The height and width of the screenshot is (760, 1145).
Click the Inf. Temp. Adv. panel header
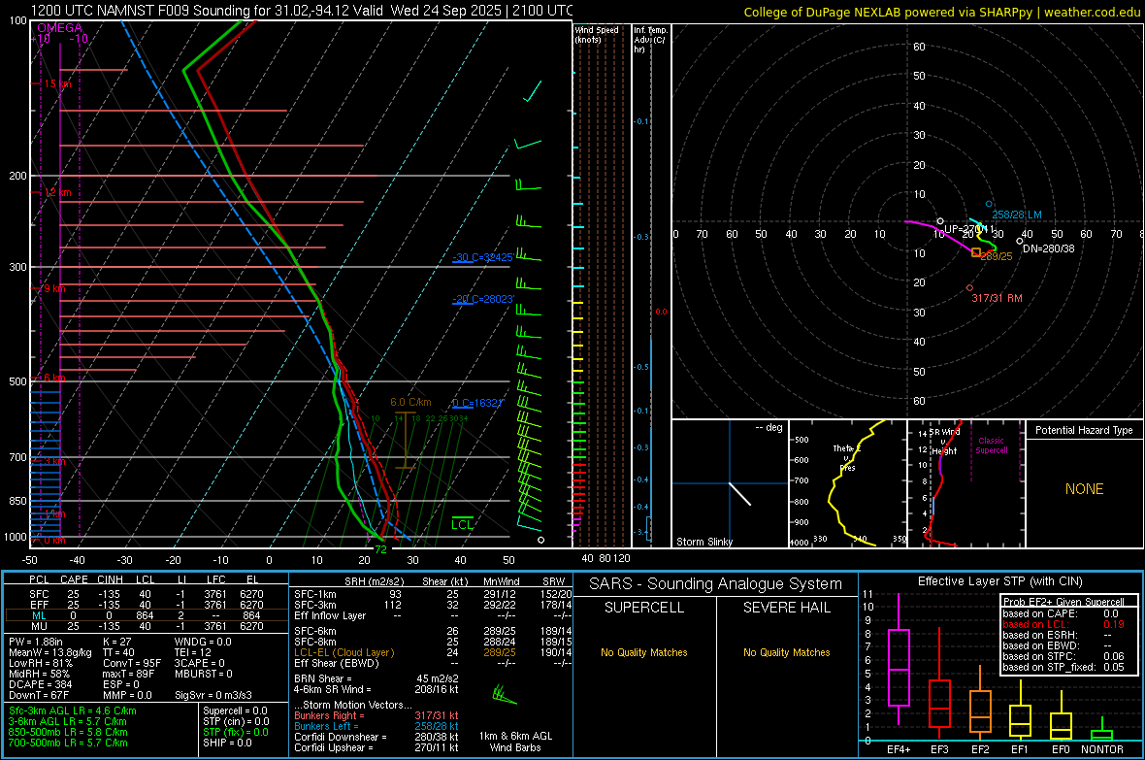point(650,40)
